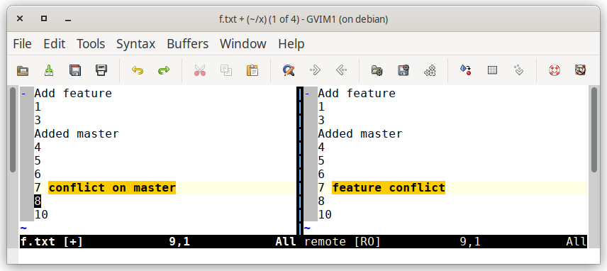Click the Cut scissors icon
607x271 pixels.
tap(200, 70)
